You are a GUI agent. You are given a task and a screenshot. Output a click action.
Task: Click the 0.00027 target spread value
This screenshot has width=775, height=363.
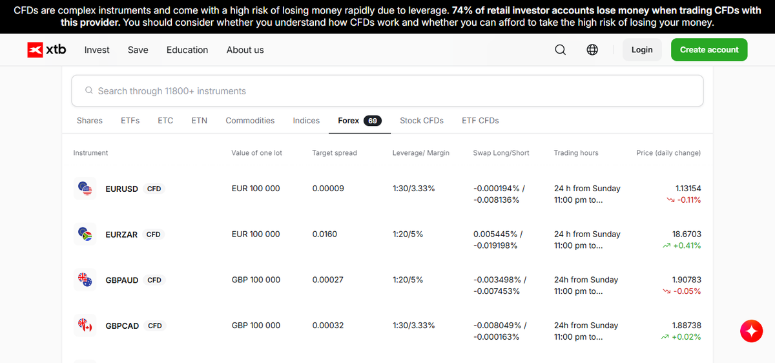click(328, 280)
